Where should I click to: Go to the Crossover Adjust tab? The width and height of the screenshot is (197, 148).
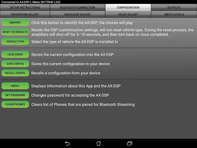pyautogui.click(x=25, y=14)
